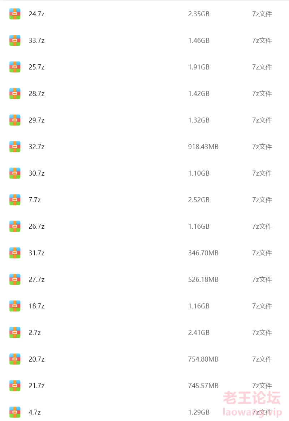Select file name 26.7z
The image size is (289, 421).
point(37,226)
